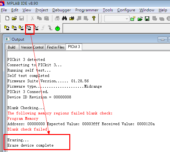Click the 'Firmware type...Midrange' line

tap(55, 86)
